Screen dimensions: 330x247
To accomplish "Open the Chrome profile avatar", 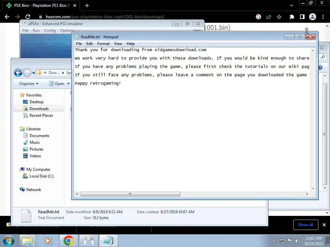I will tap(313, 17).
